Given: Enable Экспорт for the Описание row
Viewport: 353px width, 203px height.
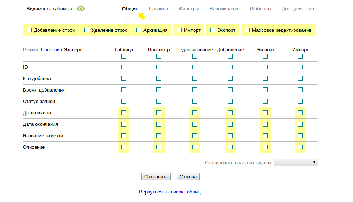Looking at the screenshot, I should point(266,147).
